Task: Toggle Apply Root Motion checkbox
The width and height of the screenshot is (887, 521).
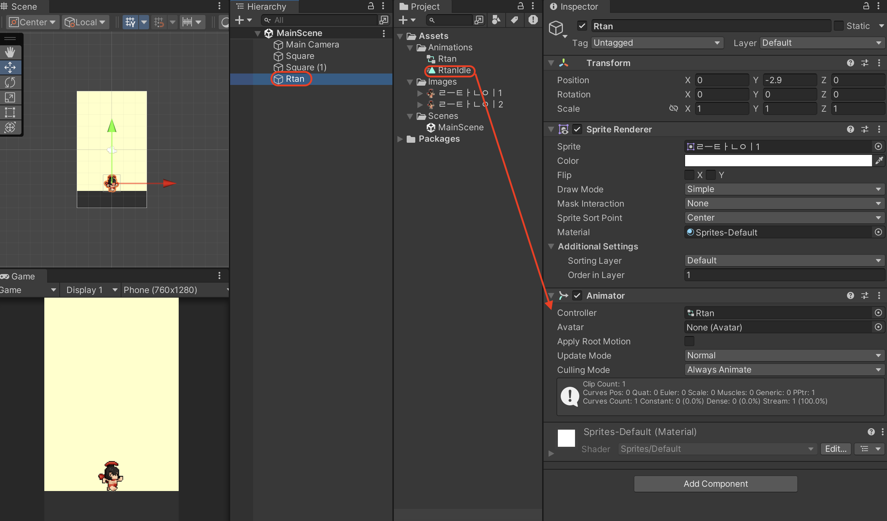Action: point(689,341)
